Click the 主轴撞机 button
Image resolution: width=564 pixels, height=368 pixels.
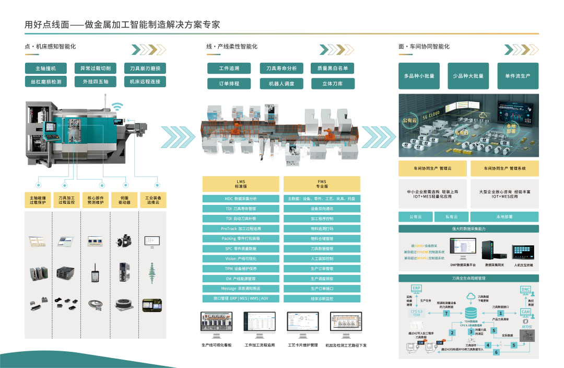point(45,68)
